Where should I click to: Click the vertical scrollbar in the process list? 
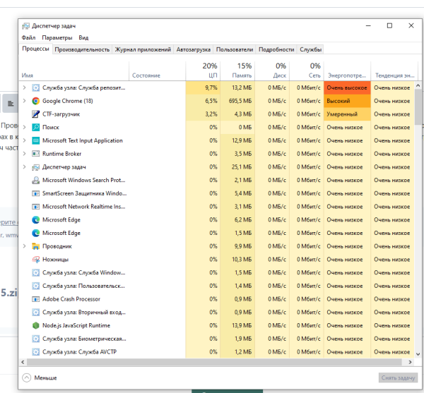pos(416,212)
